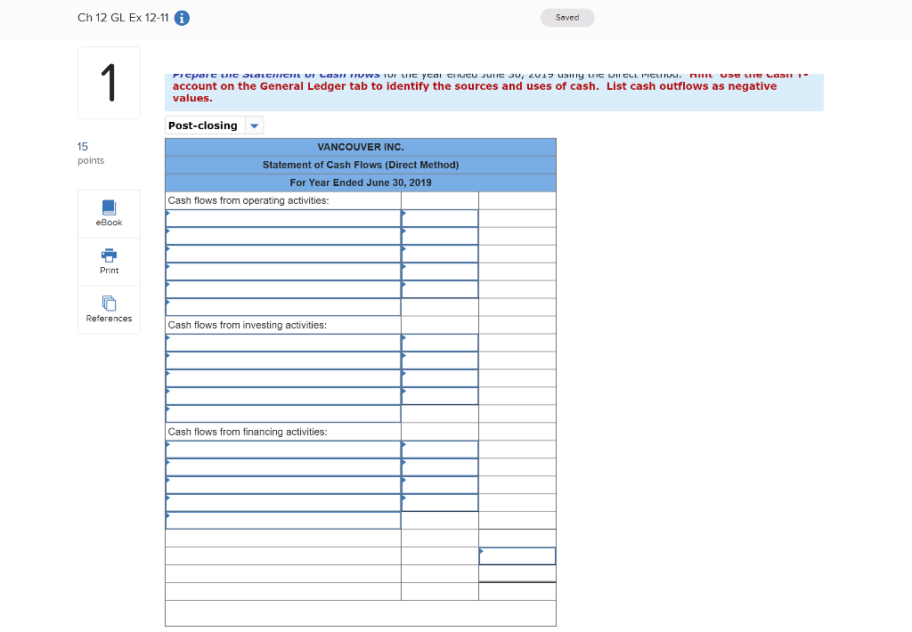The width and height of the screenshot is (912, 632).
Task: Select fourth operating activities description cell
Action: point(283,271)
